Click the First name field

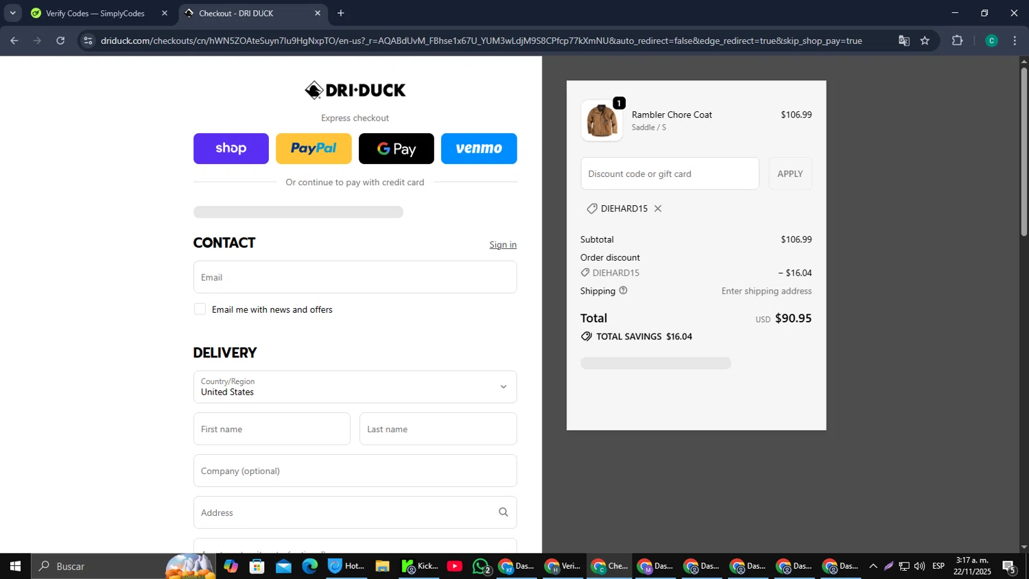coord(272,429)
